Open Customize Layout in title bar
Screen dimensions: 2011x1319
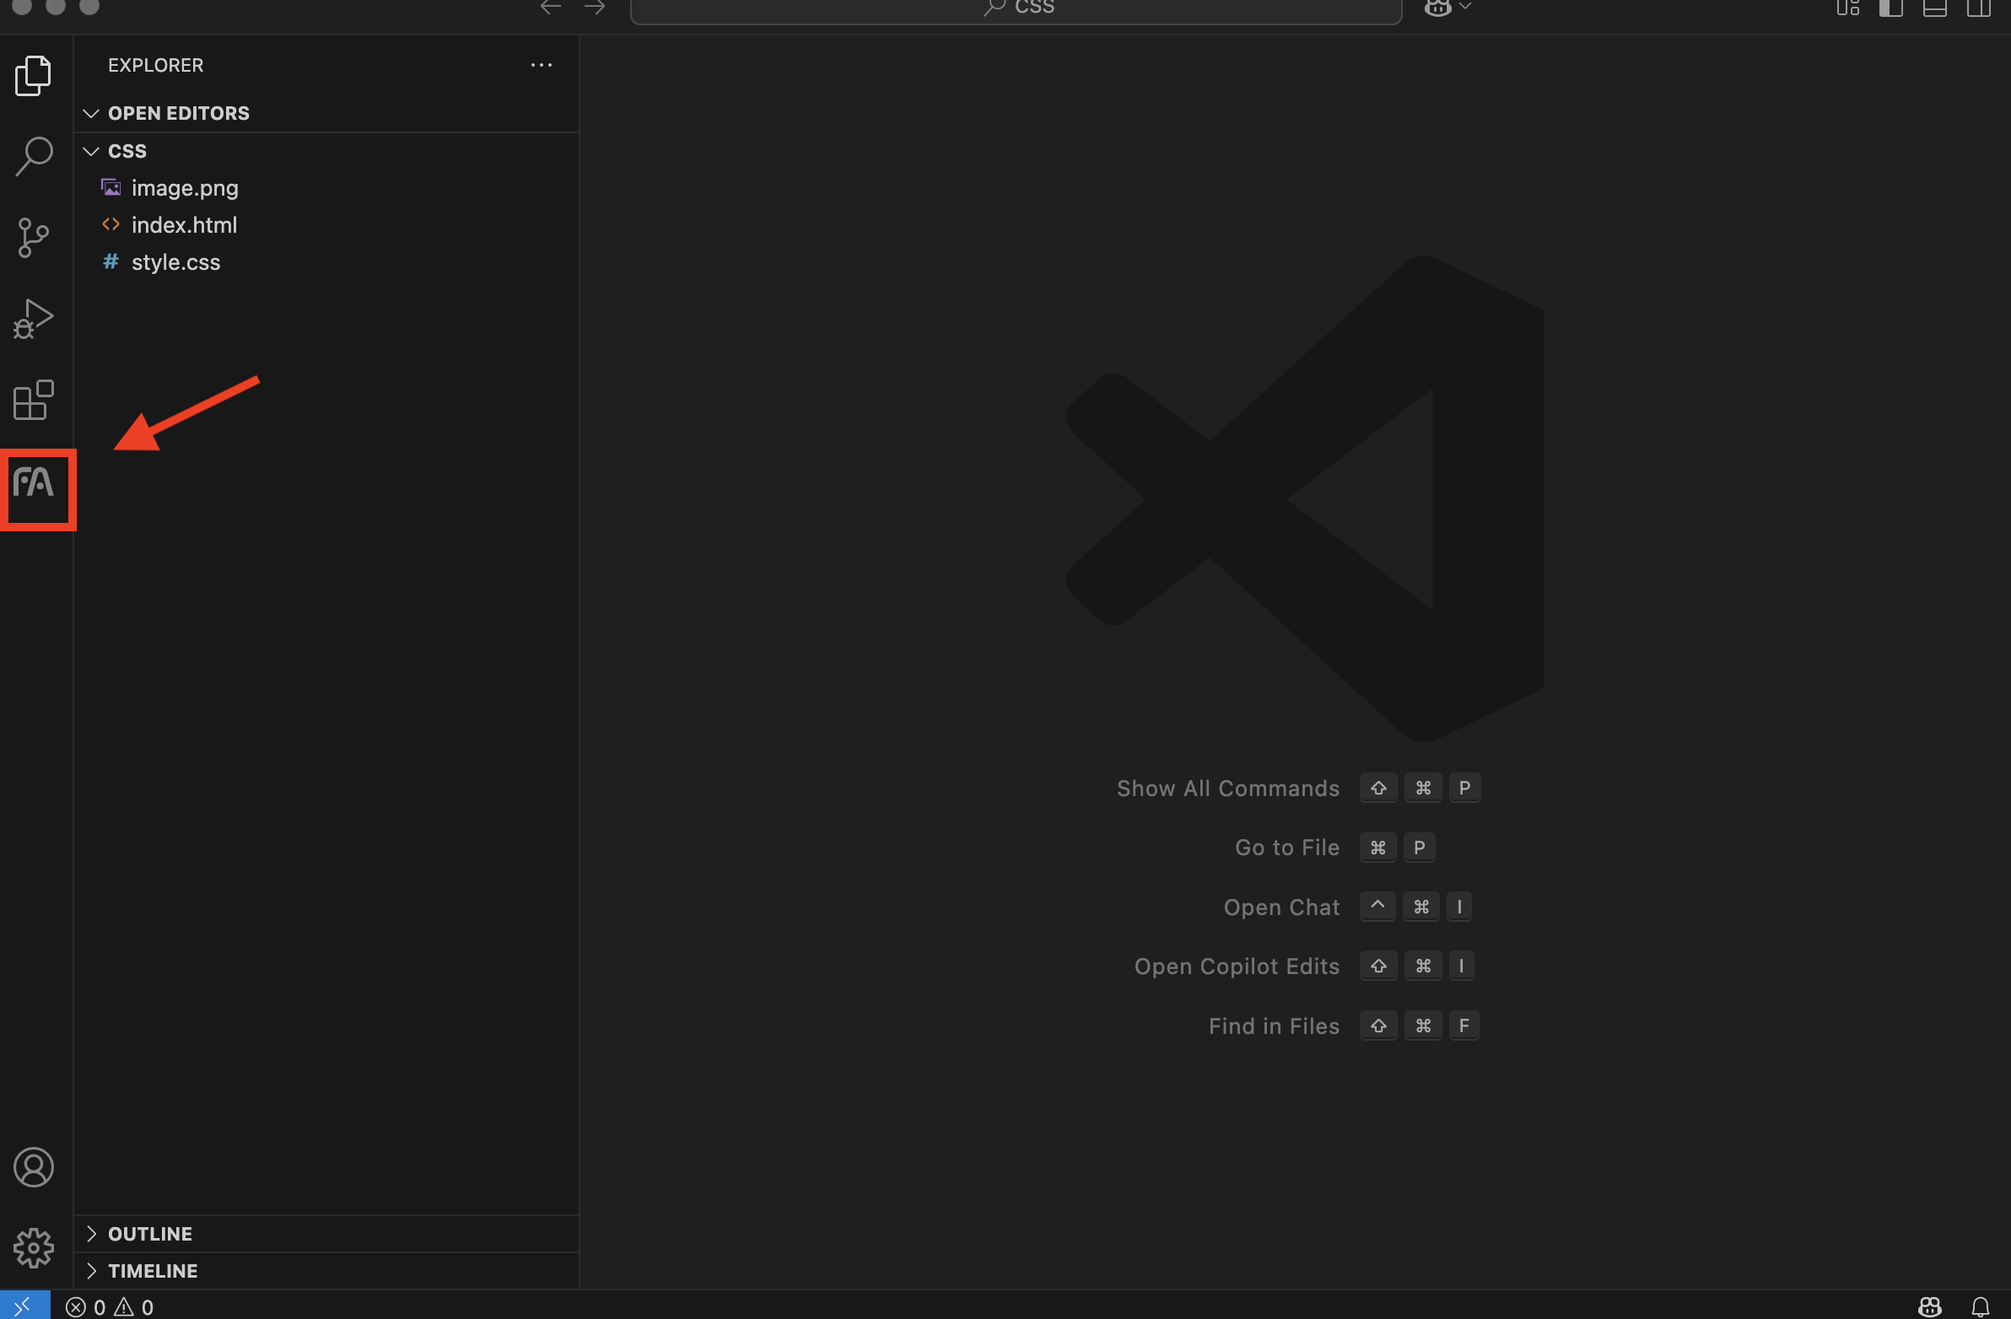1848,8
